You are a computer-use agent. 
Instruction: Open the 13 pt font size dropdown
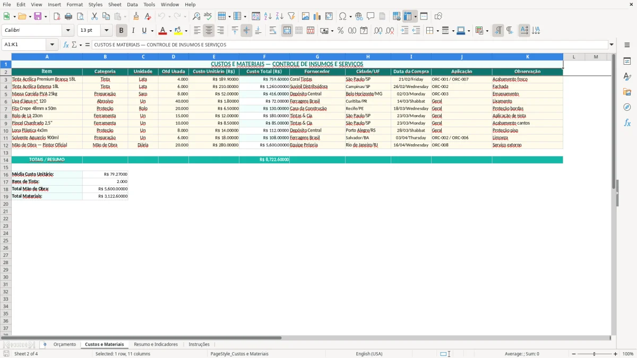(106, 31)
